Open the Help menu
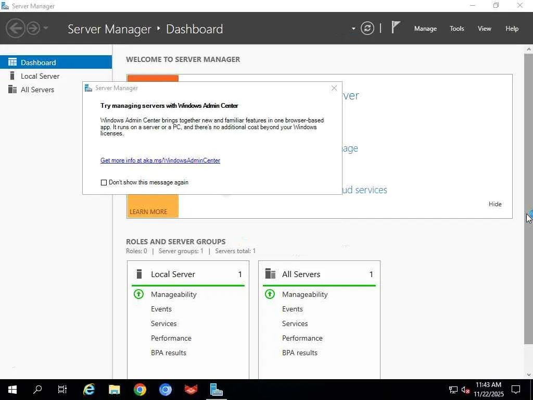The image size is (533, 400). [x=512, y=29]
